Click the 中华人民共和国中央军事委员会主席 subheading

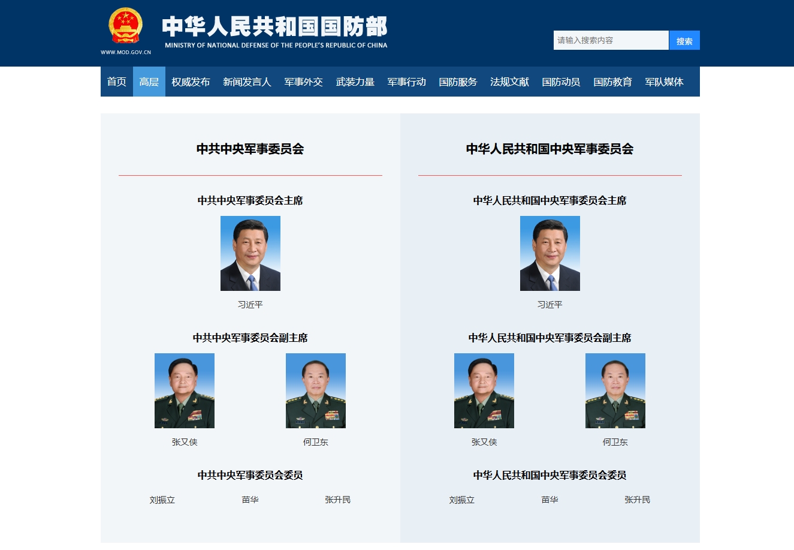pos(550,200)
